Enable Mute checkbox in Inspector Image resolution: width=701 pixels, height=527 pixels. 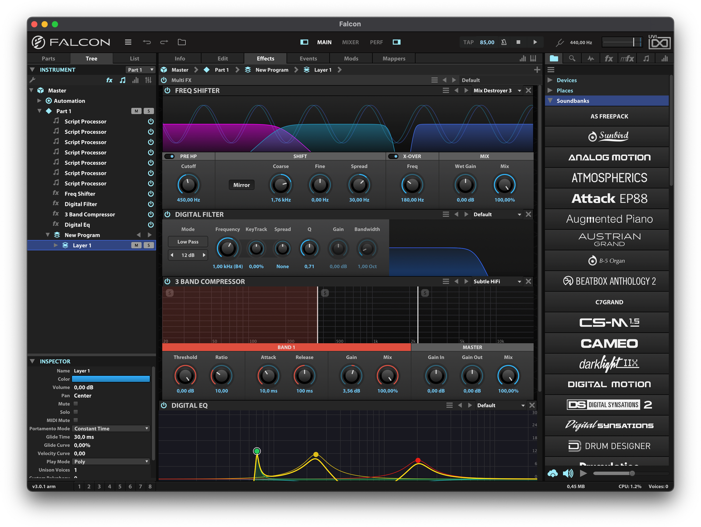pos(76,404)
